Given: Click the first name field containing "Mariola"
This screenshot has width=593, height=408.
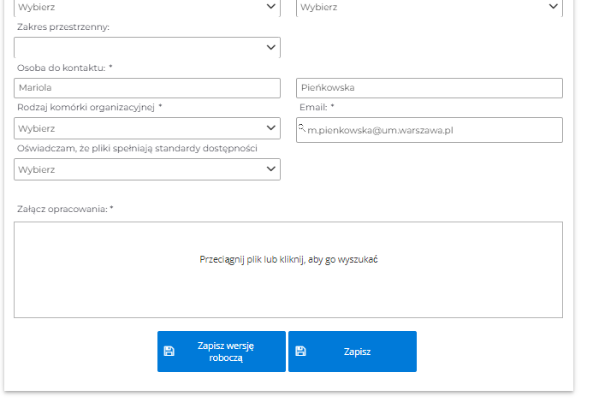Looking at the screenshot, I should pos(147,88).
